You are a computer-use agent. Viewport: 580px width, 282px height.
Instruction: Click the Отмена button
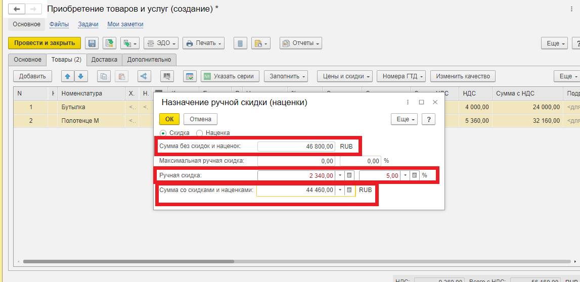[x=200, y=119]
